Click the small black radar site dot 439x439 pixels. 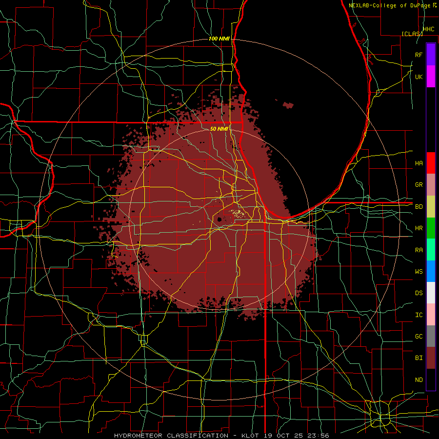[219, 219]
